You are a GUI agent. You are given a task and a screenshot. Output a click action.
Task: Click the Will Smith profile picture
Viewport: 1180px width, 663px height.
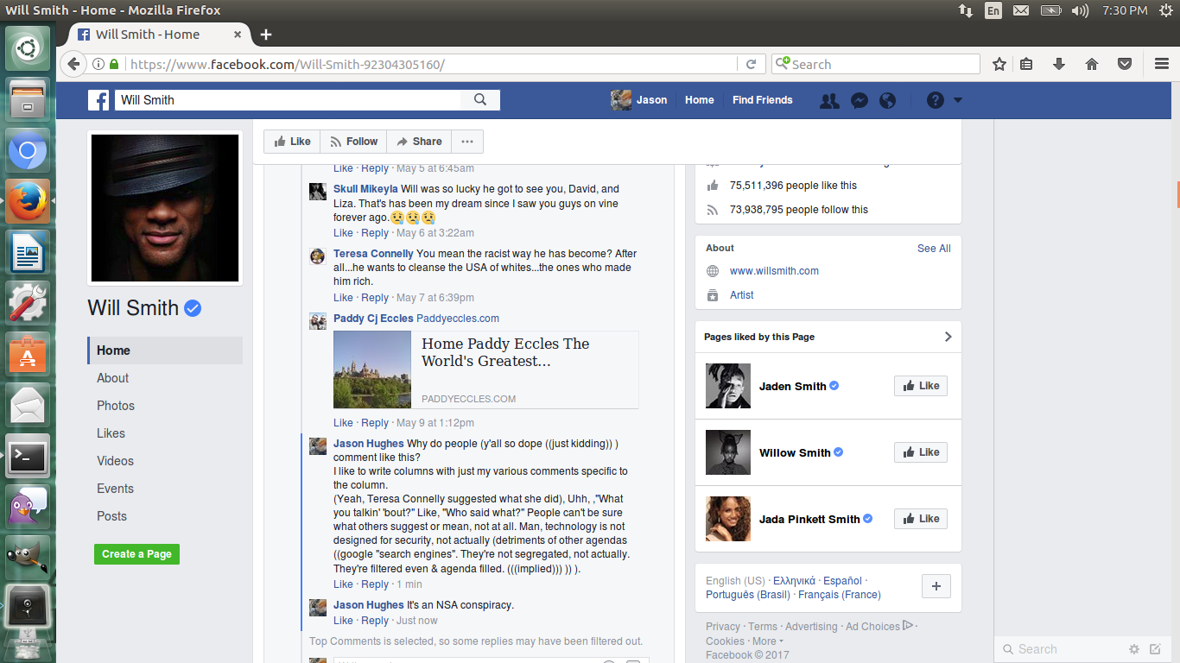tap(165, 208)
